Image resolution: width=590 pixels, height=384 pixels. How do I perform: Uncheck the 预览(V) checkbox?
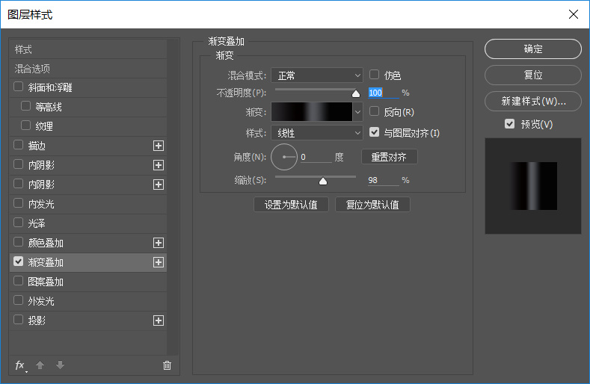(x=510, y=124)
